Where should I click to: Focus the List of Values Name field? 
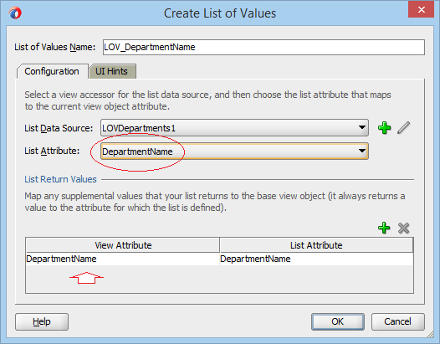coord(263,47)
